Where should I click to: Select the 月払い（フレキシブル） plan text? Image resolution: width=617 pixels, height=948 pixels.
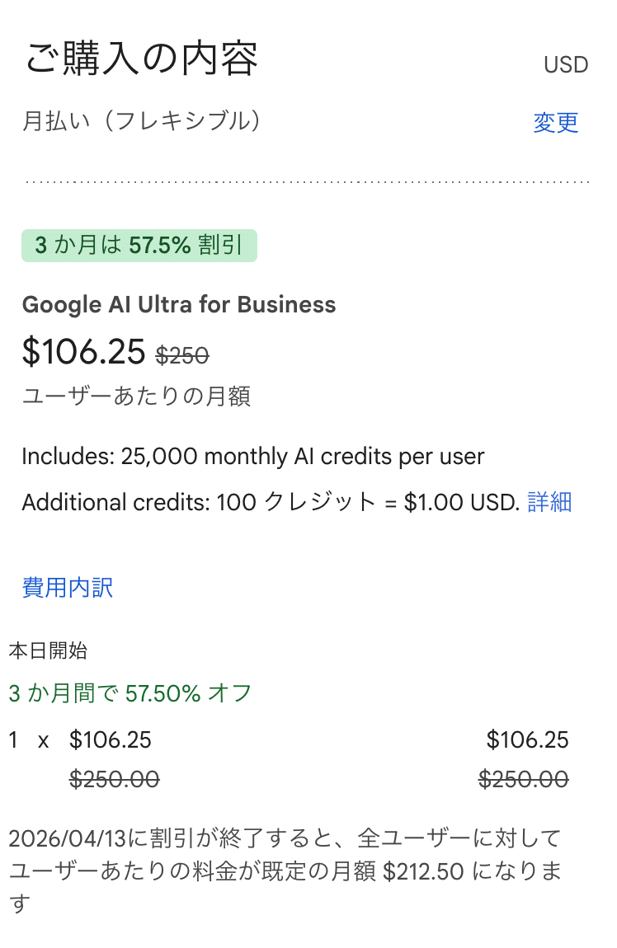[142, 121]
